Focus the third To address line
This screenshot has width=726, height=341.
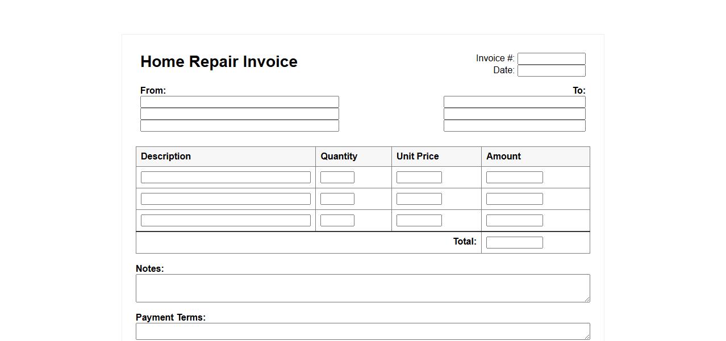point(514,126)
